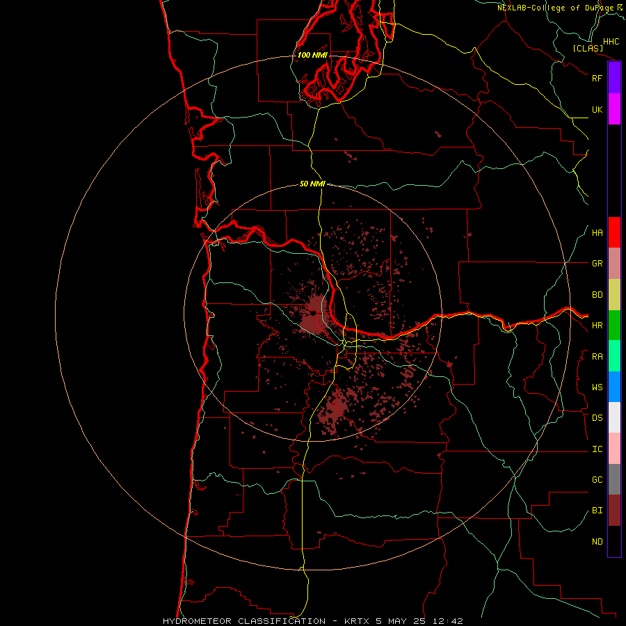
Task: Select the GR dusty-pink legend block
Action: (x=614, y=264)
